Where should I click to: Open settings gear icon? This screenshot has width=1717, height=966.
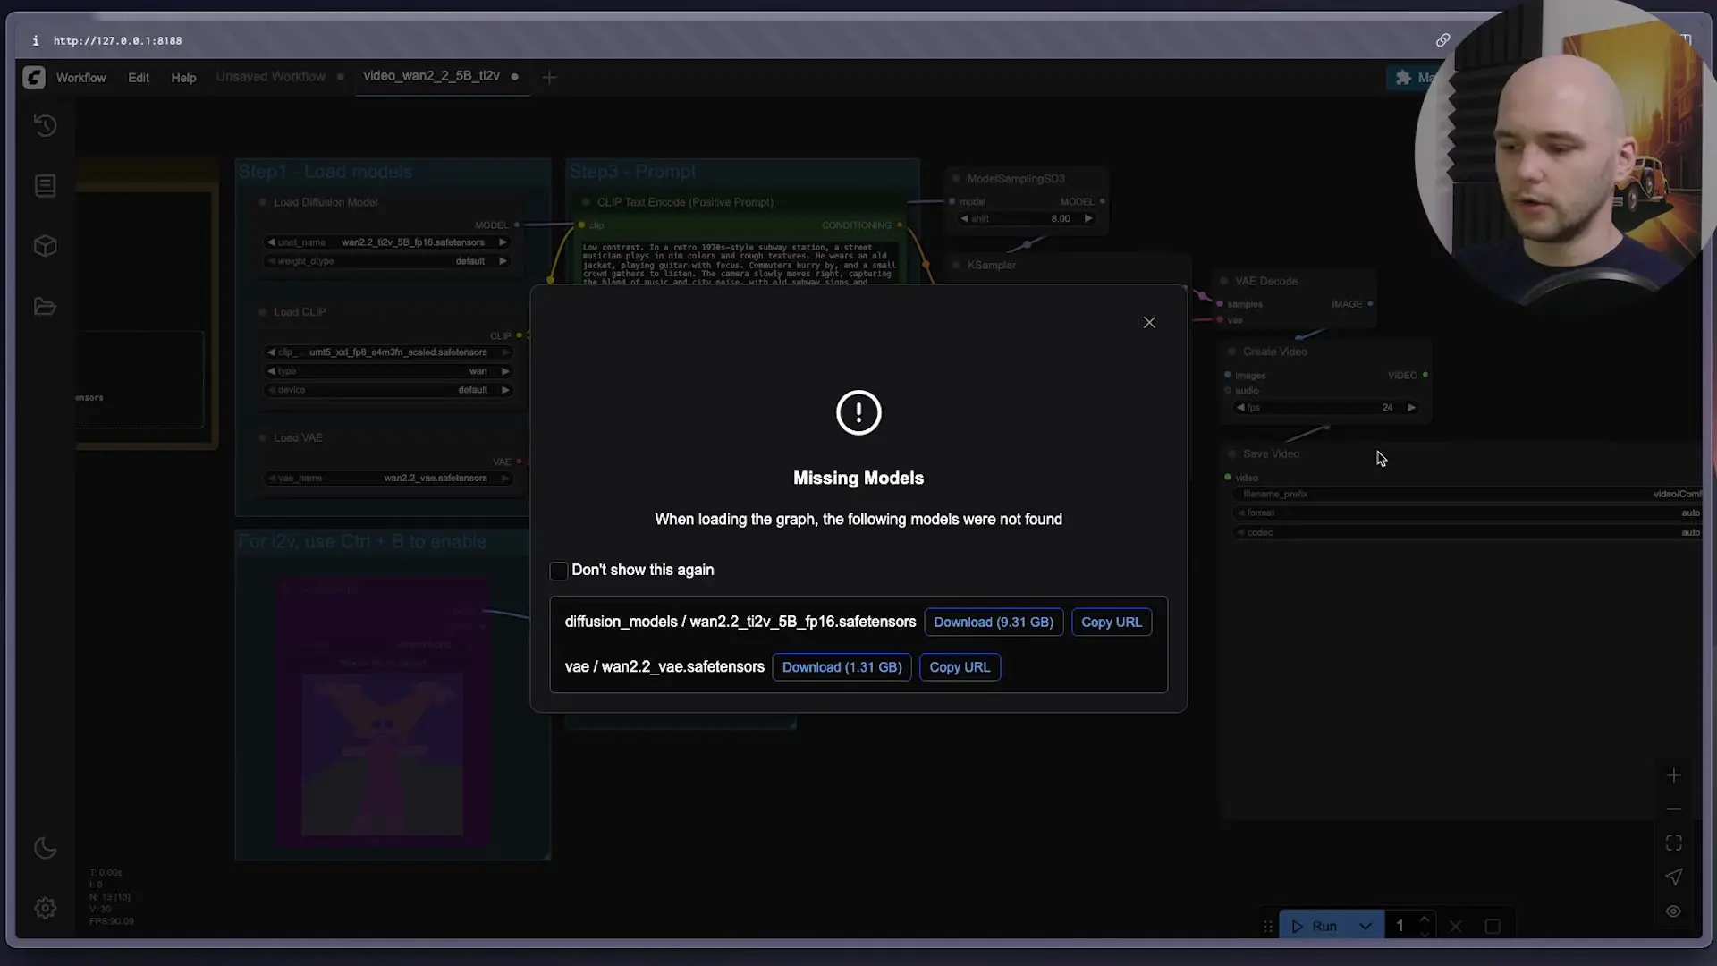(45, 908)
